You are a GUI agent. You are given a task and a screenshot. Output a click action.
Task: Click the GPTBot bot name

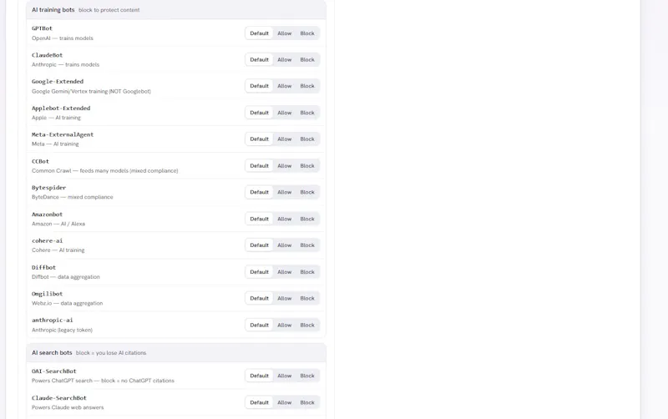(42, 28)
